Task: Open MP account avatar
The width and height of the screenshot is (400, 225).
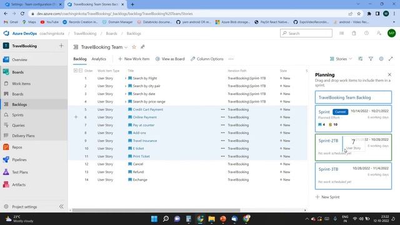Action: point(392,33)
